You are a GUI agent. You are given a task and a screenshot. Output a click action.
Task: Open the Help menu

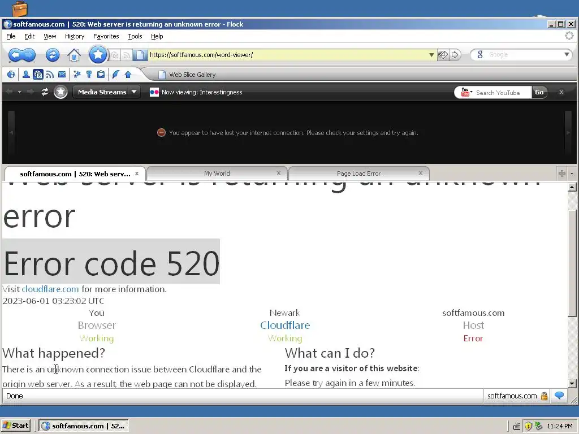tap(157, 36)
